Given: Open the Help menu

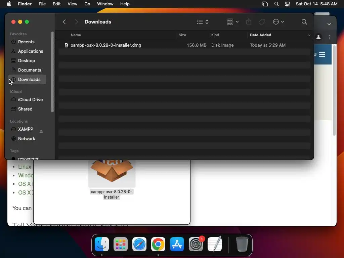Looking at the screenshot, I should 125,4.
